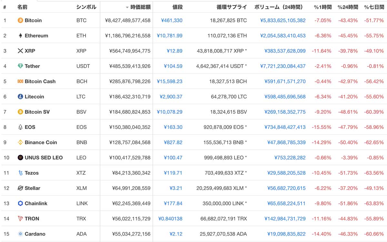Click Binance Coin 7-day change -62.65%
This screenshot has height=242, width=387.
pyautogui.click(x=374, y=142)
